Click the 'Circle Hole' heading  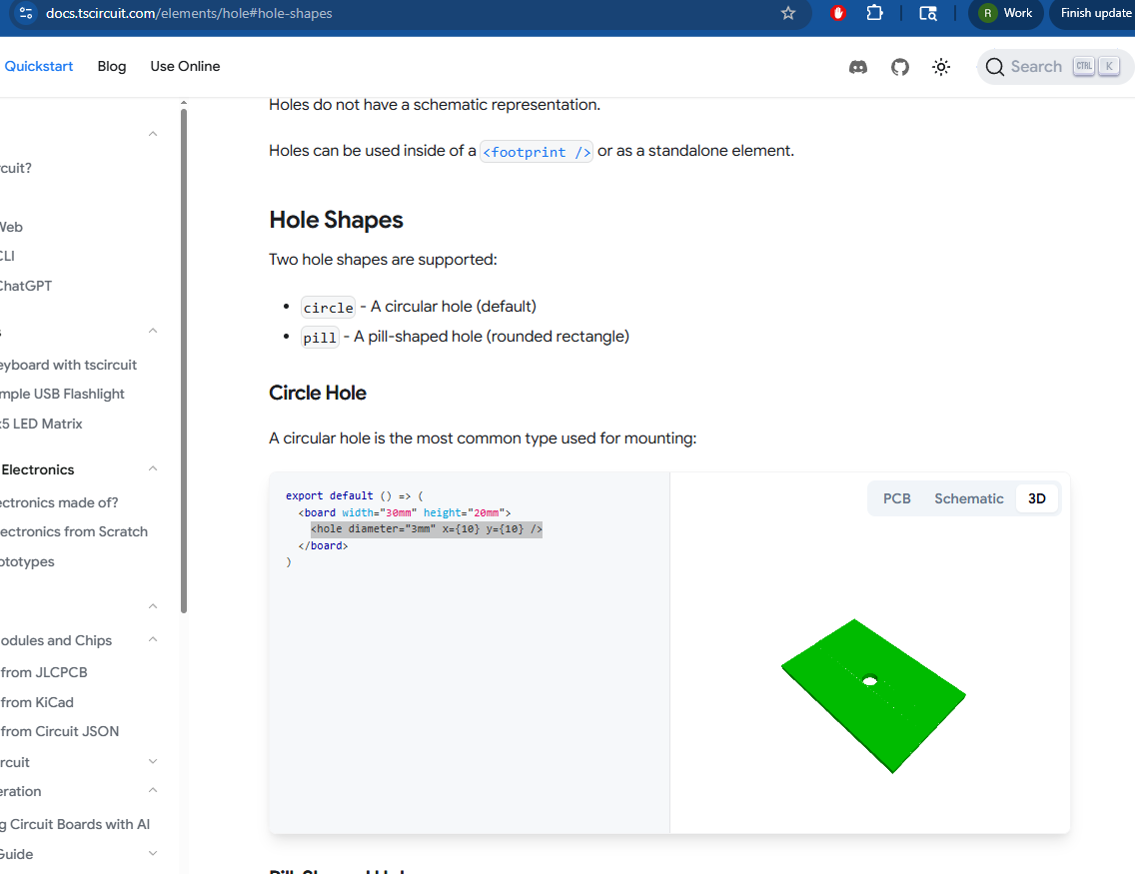point(317,393)
